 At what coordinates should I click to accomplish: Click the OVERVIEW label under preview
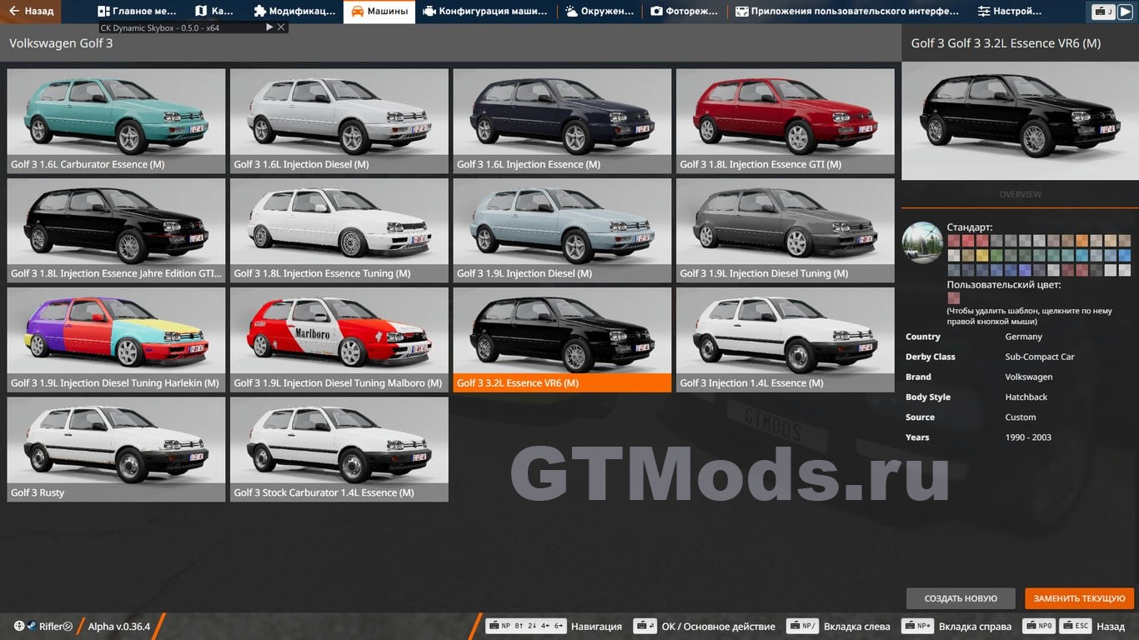pyautogui.click(x=1020, y=194)
